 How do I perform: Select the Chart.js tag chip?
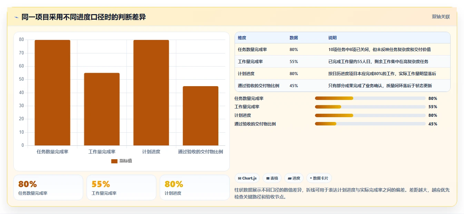[x=247, y=178]
